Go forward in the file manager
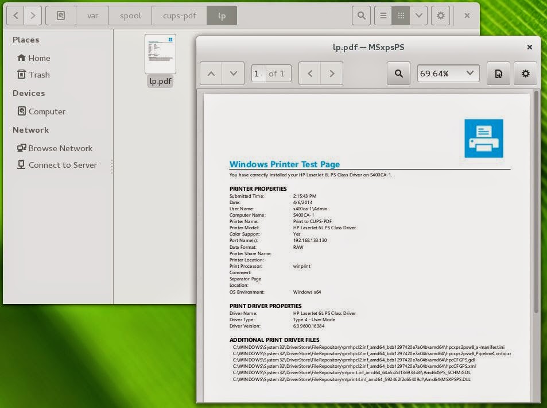 click(33, 16)
